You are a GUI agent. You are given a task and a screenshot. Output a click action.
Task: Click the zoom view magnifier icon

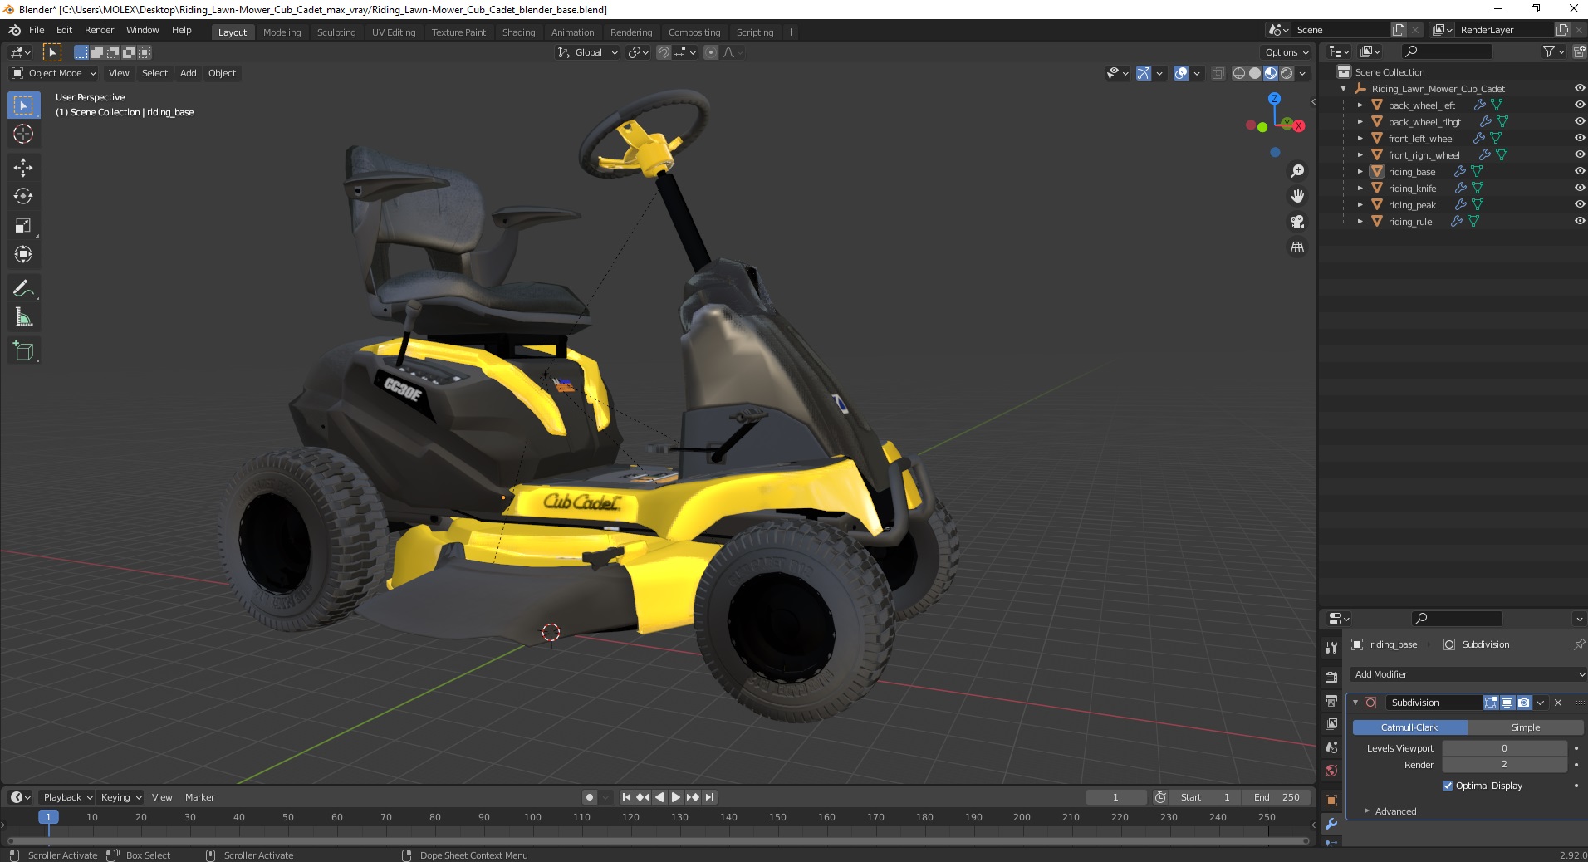coord(1296,171)
